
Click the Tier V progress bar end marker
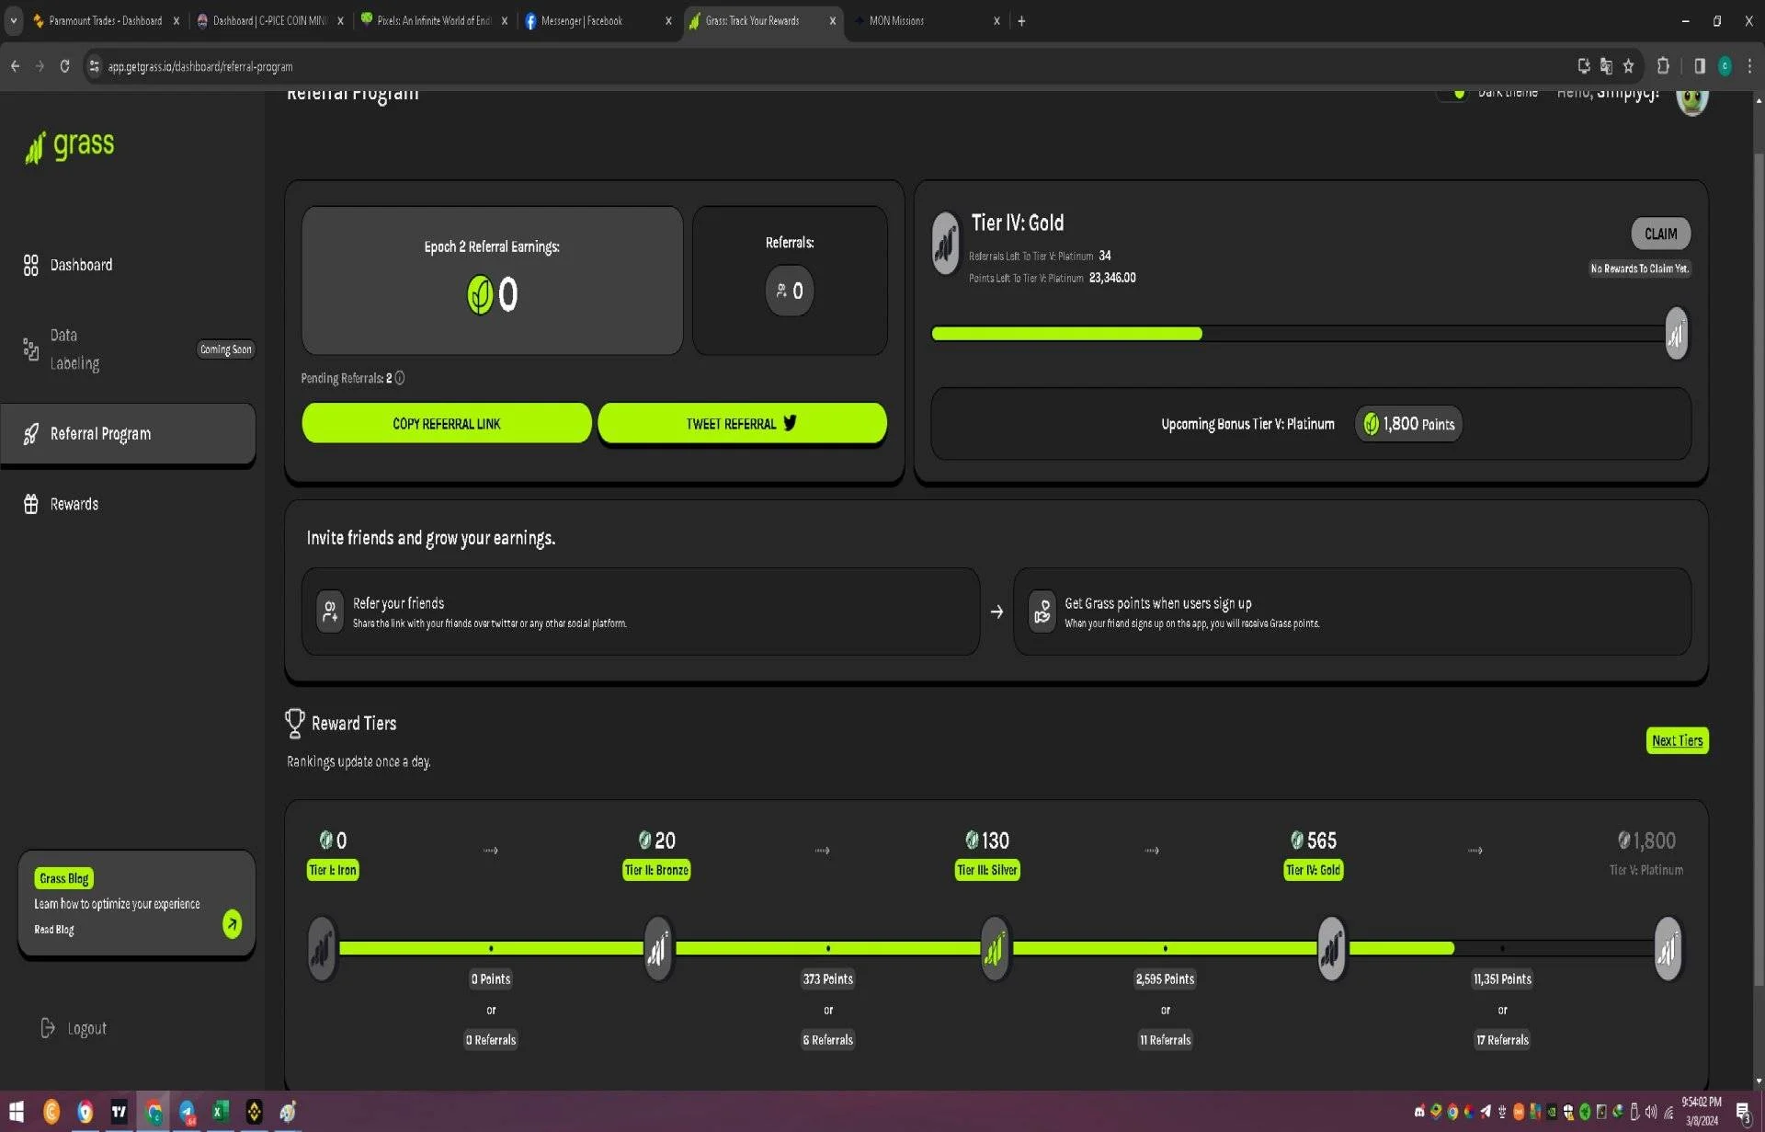(1676, 333)
